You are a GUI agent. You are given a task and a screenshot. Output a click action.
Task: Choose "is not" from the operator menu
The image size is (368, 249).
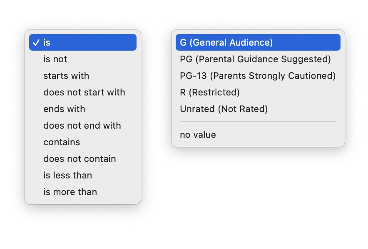point(55,59)
